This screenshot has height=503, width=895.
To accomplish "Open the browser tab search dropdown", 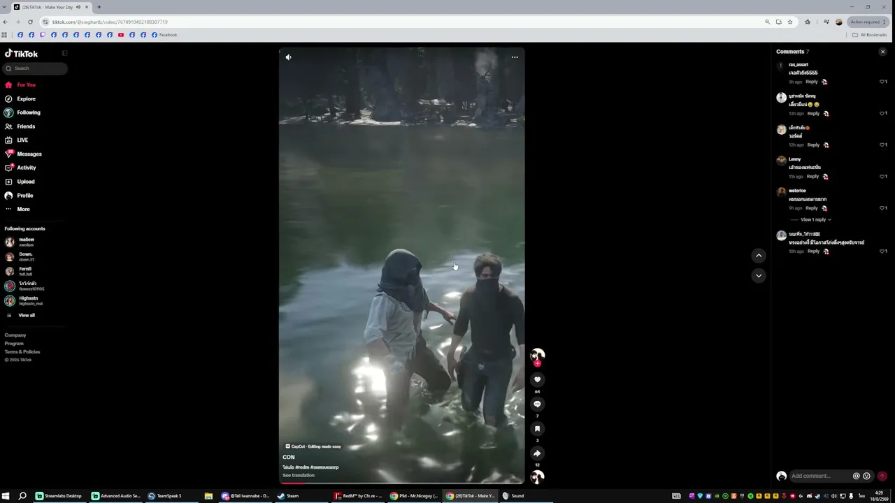I will coord(6,7).
